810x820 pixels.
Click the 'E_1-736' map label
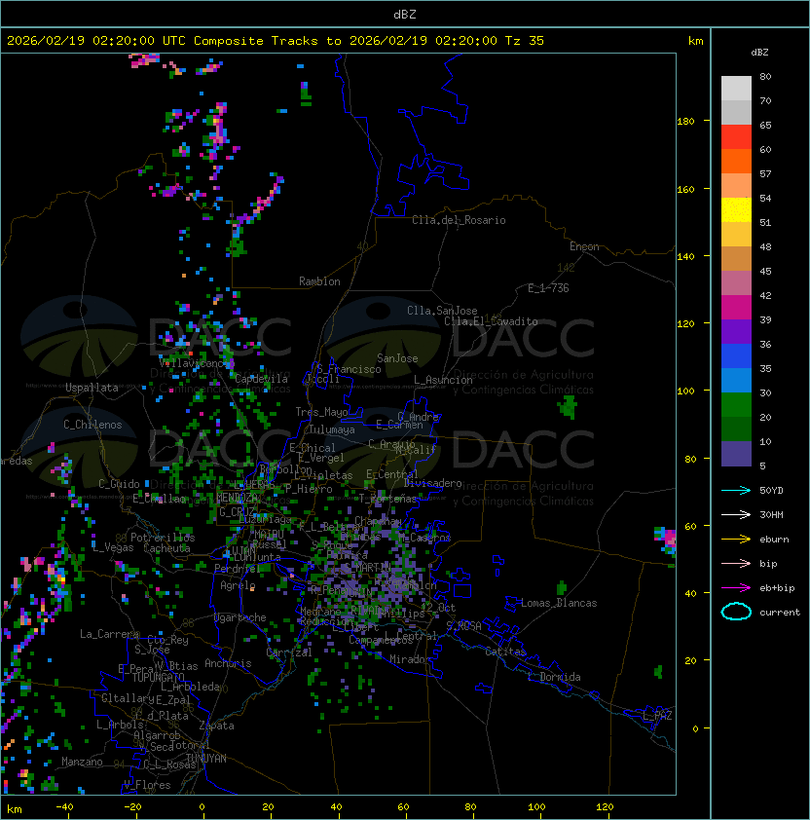[548, 288]
